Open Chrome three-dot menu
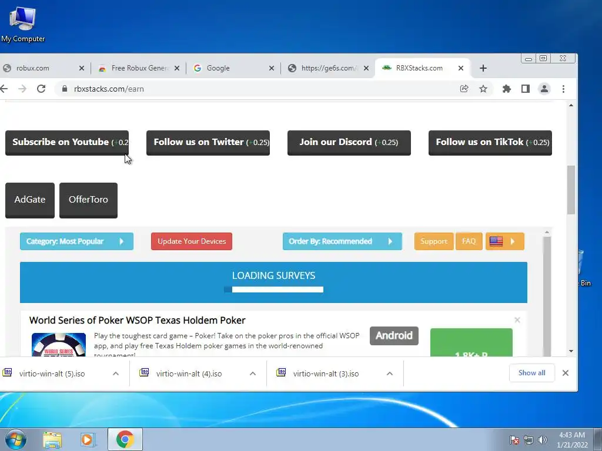 tap(563, 89)
